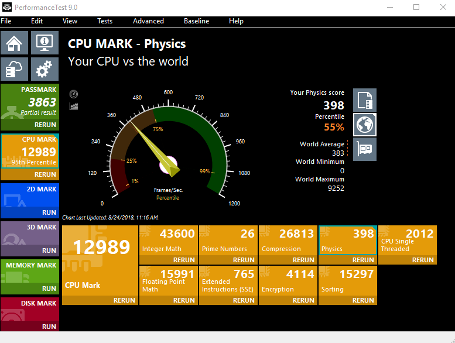Open the Advanced menu
The width and height of the screenshot is (455, 343).
(x=148, y=21)
